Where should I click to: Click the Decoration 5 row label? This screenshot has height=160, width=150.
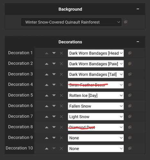point(21,95)
